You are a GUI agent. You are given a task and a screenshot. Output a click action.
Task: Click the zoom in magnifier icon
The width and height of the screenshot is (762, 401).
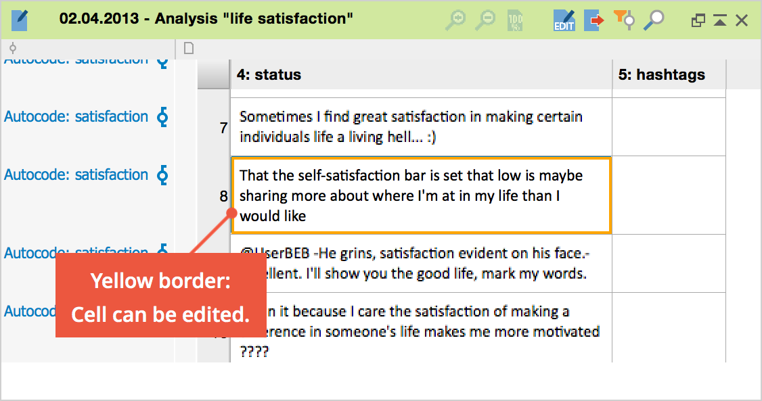[x=457, y=20]
